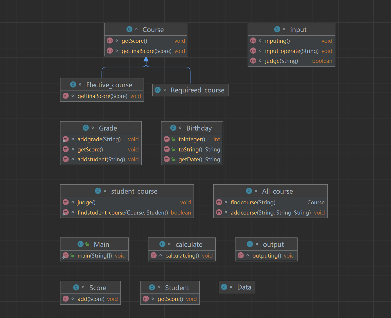Viewport: 391px width, 318px height.
Task: Click the class icon next to input
Action: pos(277,29)
